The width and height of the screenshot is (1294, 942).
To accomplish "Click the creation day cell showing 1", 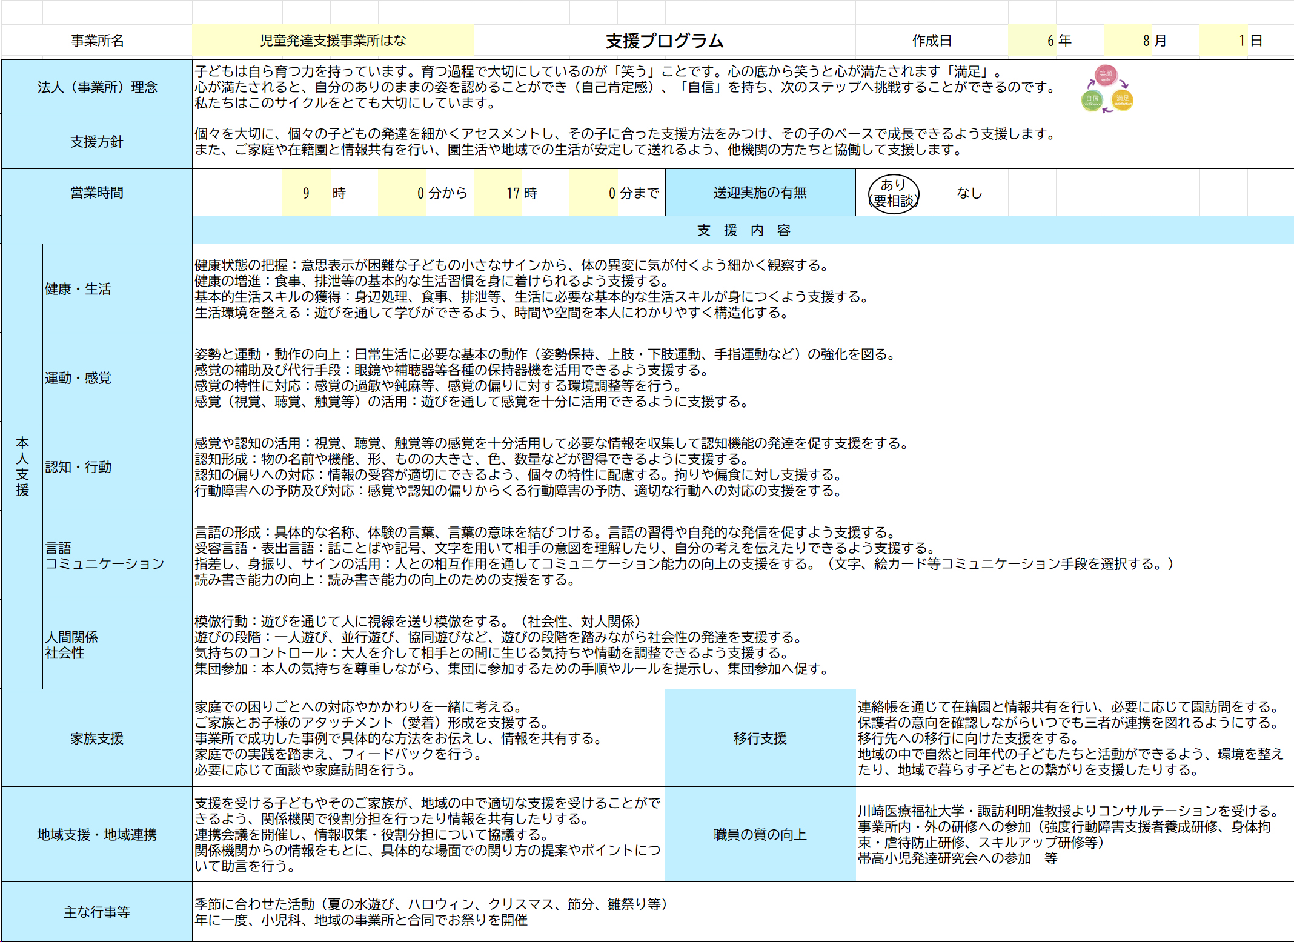I will point(1223,41).
